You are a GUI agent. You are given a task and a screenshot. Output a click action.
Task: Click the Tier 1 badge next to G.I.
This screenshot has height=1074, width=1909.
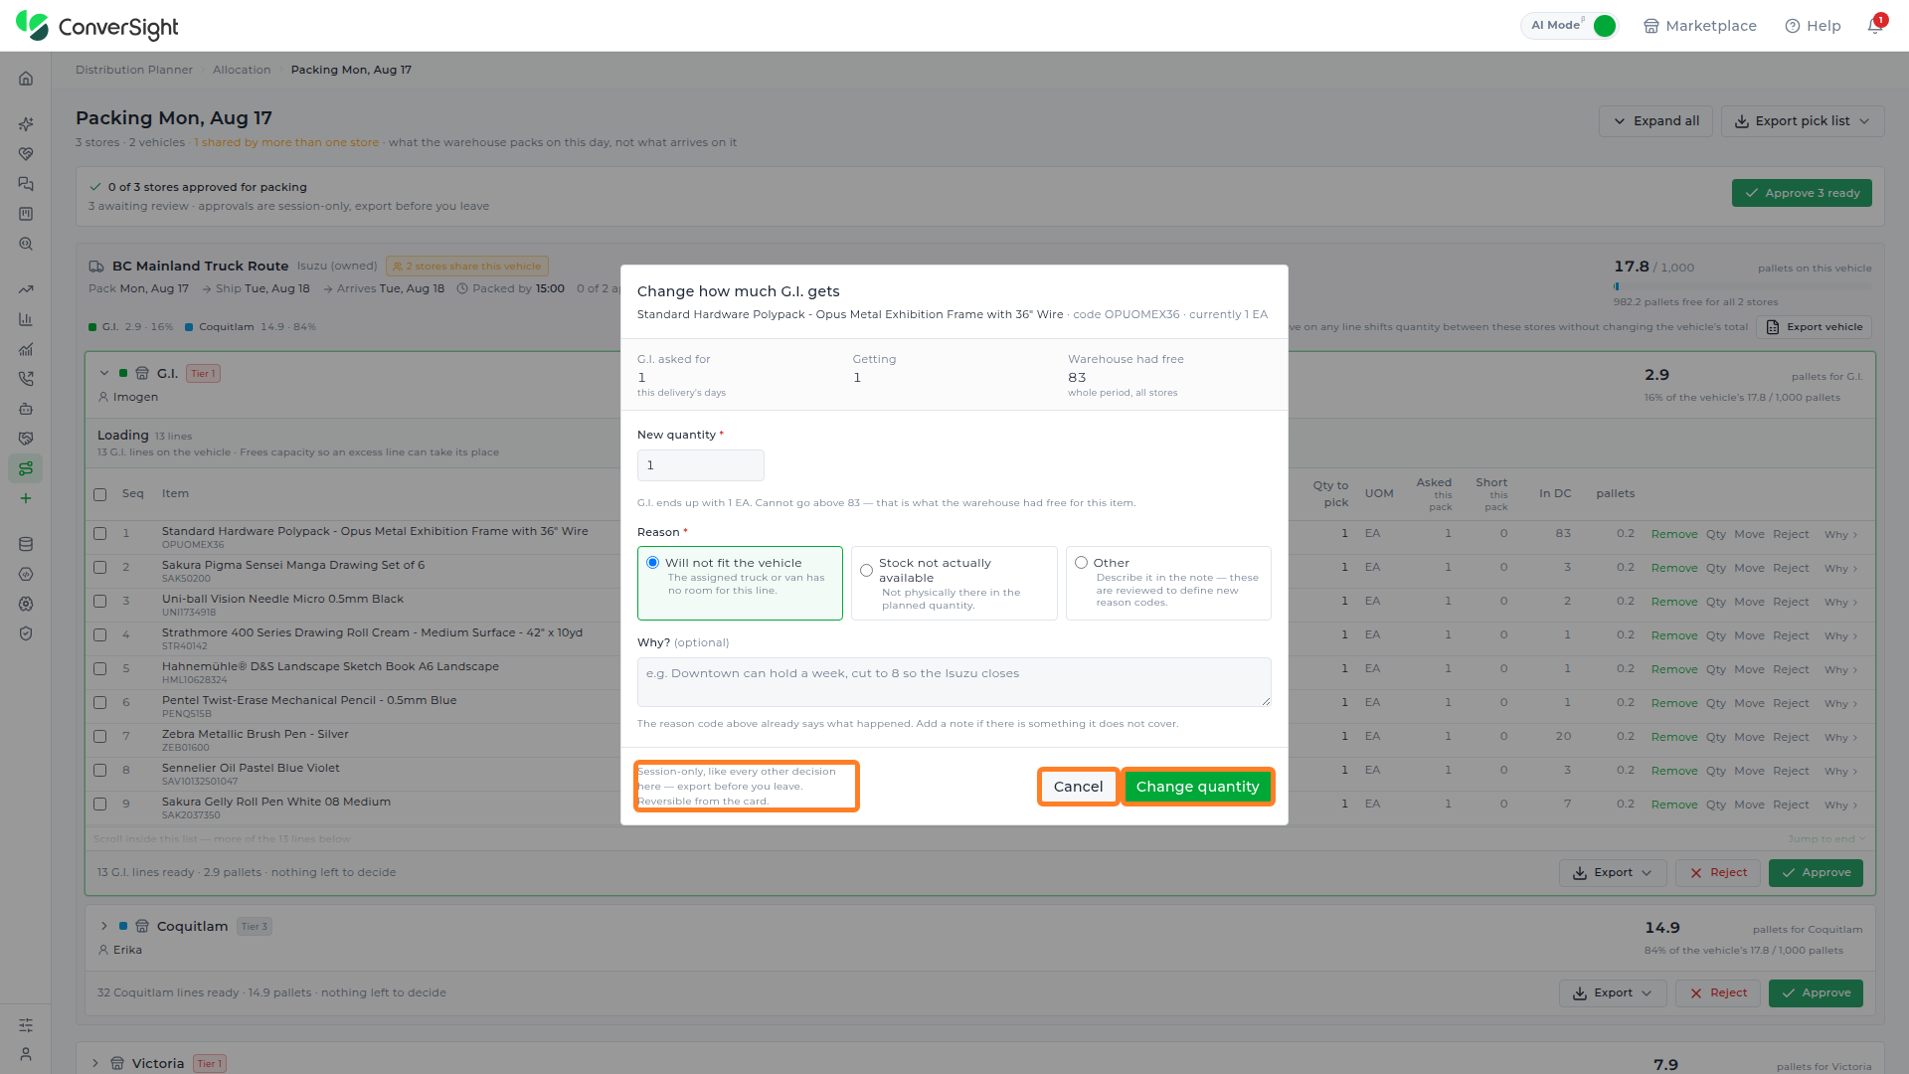point(203,374)
